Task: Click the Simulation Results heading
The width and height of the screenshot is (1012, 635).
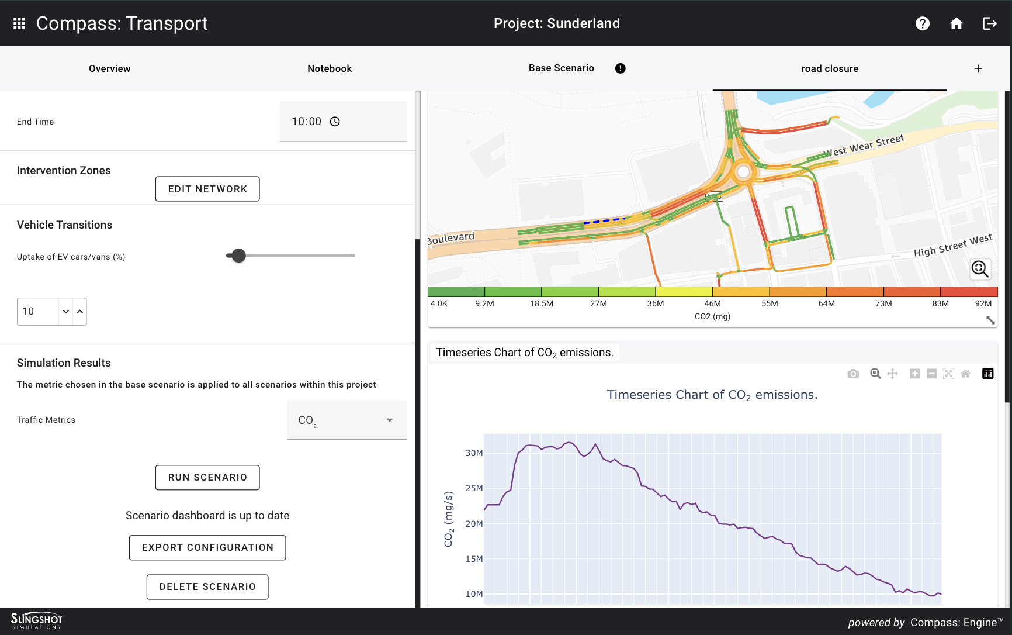Action: pos(64,363)
